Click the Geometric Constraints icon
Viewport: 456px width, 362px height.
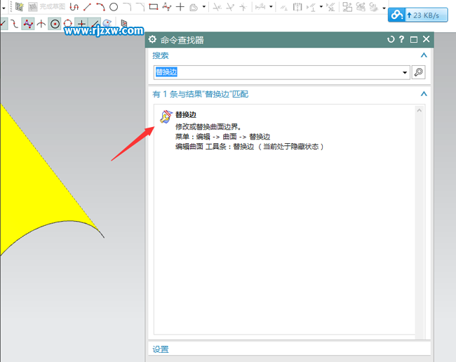click(284, 7)
